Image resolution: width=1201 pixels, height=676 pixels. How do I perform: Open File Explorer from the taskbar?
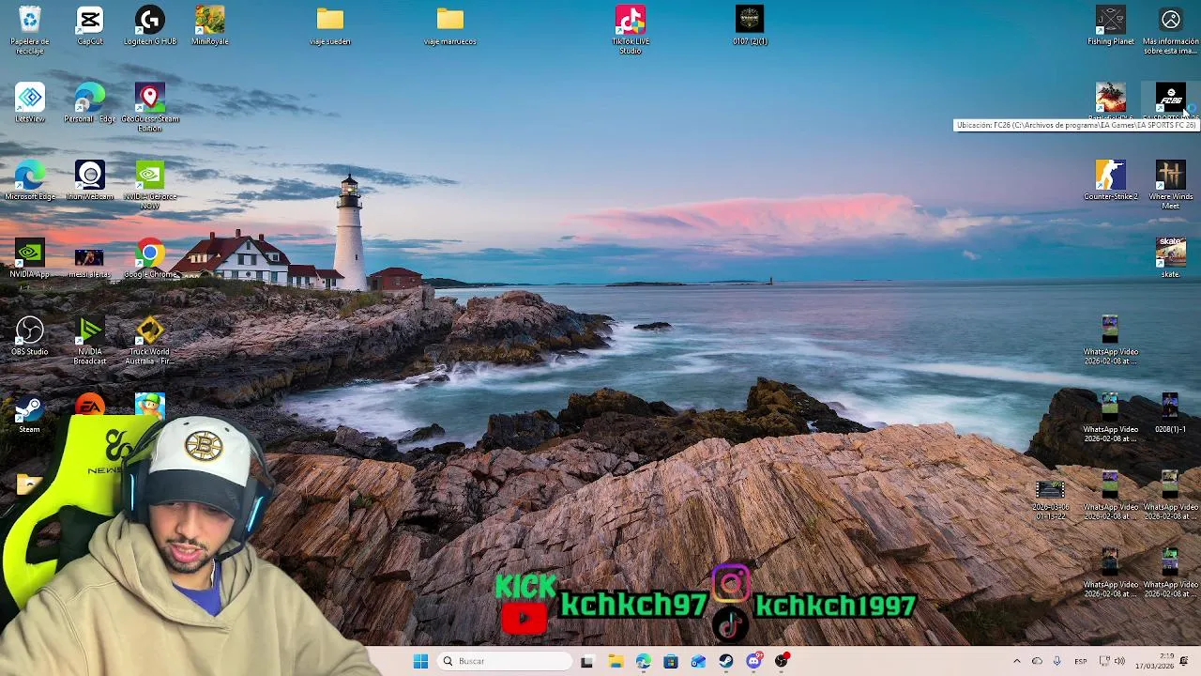(x=616, y=661)
